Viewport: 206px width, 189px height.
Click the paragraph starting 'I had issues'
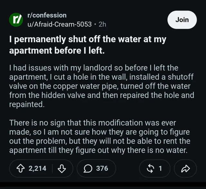pyautogui.click(x=102, y=86)
